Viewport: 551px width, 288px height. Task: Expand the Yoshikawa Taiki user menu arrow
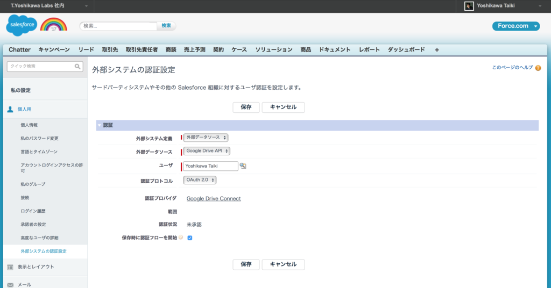[540, 6]
